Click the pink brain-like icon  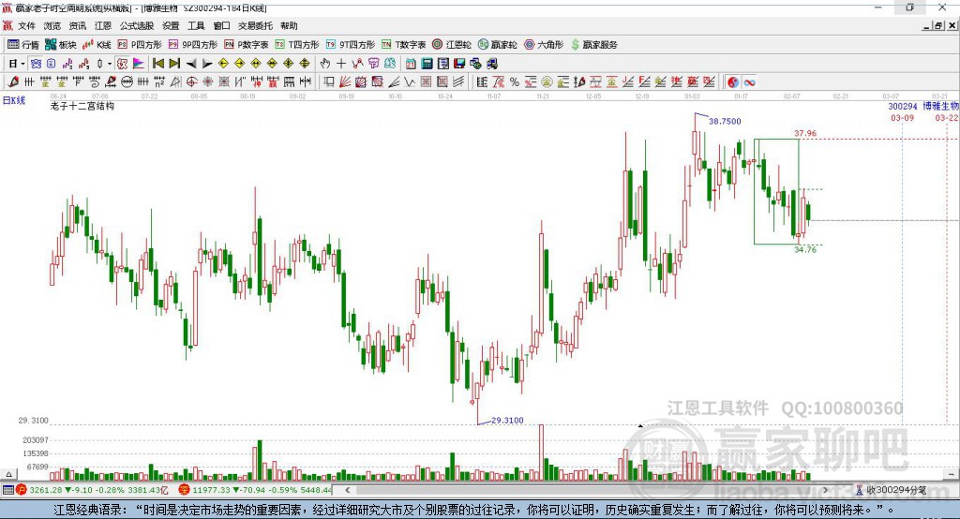[373, 64]
